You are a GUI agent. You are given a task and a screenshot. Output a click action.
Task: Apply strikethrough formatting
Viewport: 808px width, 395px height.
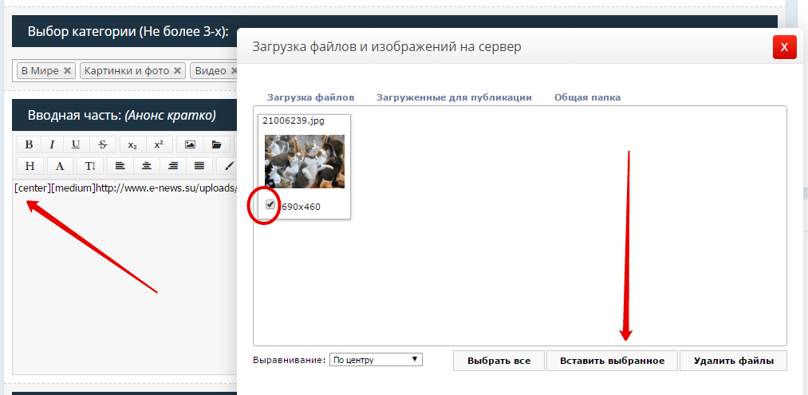(x=102, y=144)
